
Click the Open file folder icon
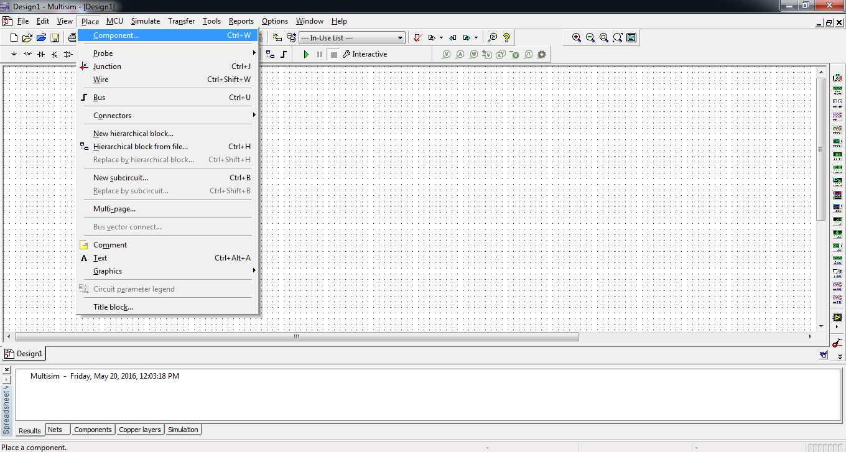click(27, 38)
